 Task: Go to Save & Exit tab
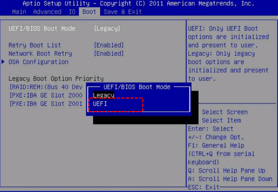[123, 12]
